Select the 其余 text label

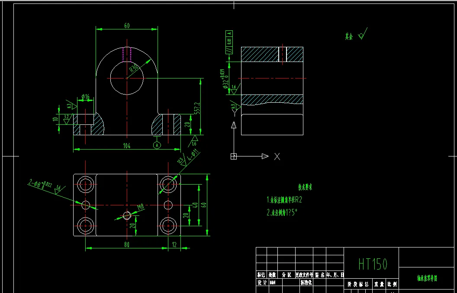coord(349,36)
